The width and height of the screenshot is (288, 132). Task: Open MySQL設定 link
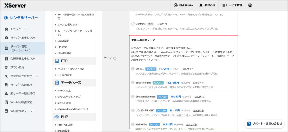pyautogui.click(x=64, y=91)
